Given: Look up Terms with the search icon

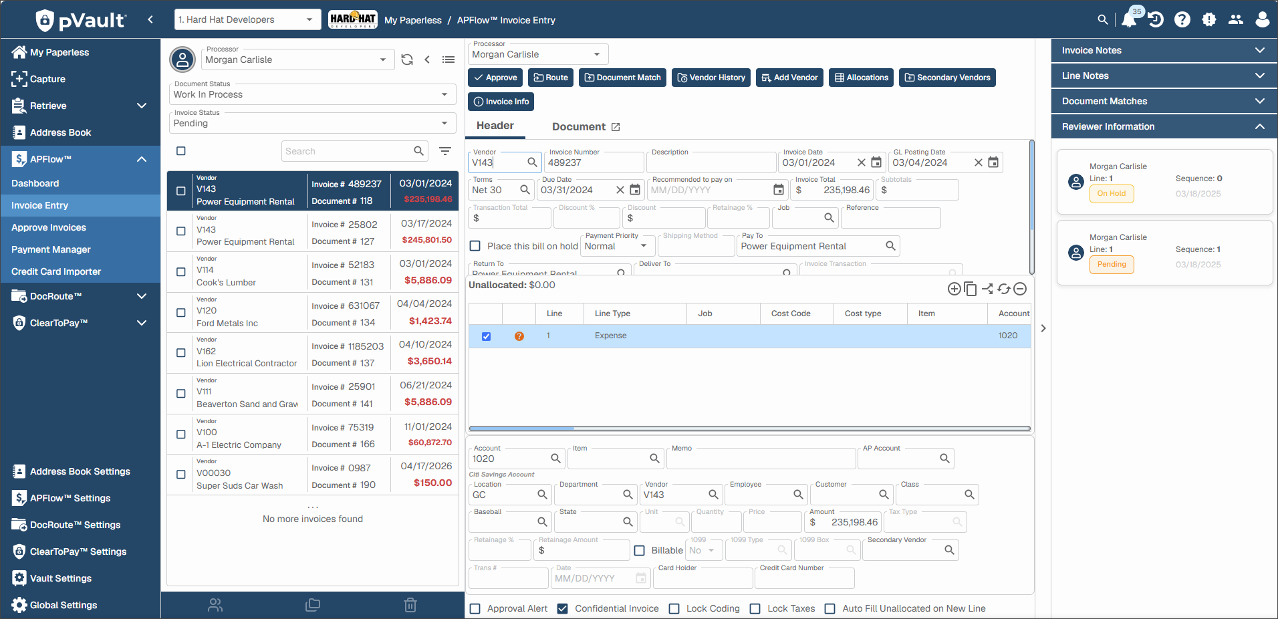Looking at the screenshot, I should pyautogui.click(x=525, y=190).
